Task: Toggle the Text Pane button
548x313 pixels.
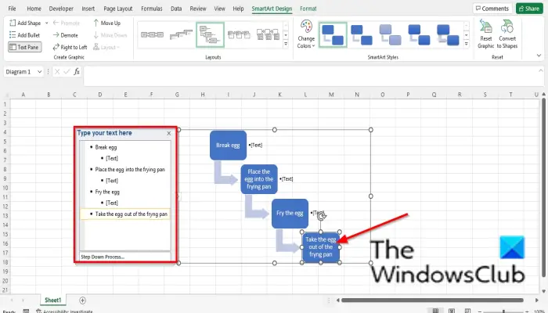Action: click(x=24, y=47)
